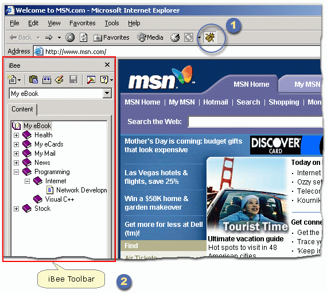Open the Help menu
Screen dimensions: 327x293
click(x=134, y=23)
